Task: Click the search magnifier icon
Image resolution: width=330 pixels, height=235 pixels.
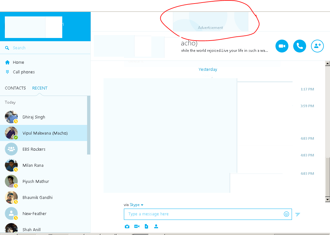Action: (7, 48)
